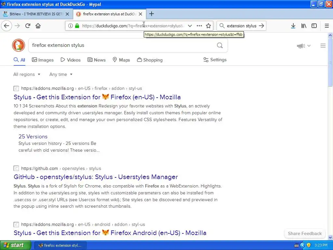Screen dimensions: 333x250
Task: Run toolbar search with the go arrow
Action: pos(261,26)
